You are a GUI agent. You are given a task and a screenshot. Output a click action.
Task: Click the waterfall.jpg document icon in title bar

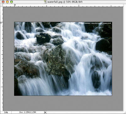click(x=45, y=2)
